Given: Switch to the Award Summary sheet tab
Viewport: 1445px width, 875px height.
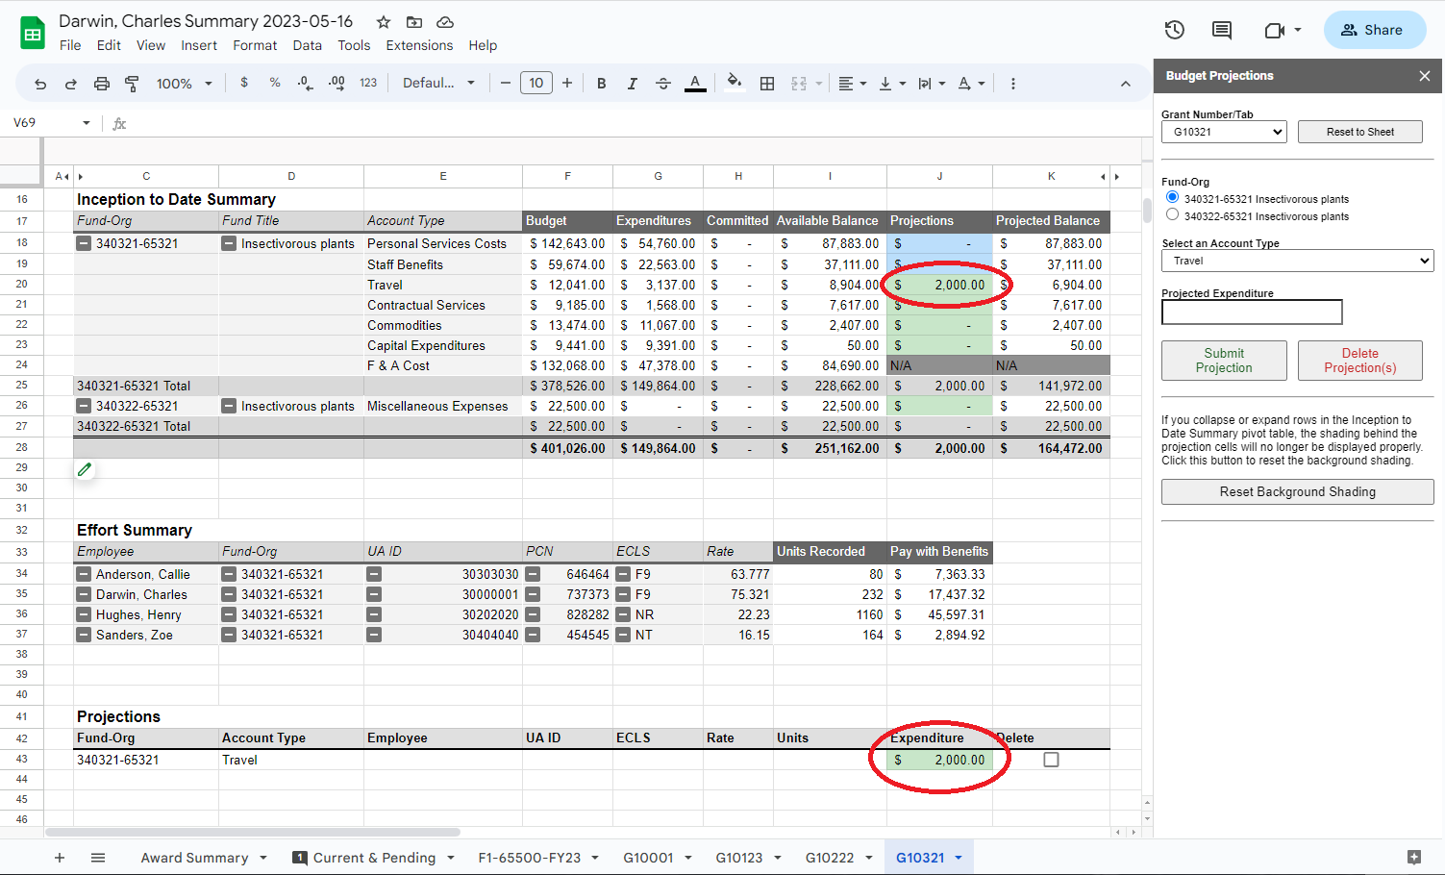Looking at the screenshot, I should coord(194,858).
